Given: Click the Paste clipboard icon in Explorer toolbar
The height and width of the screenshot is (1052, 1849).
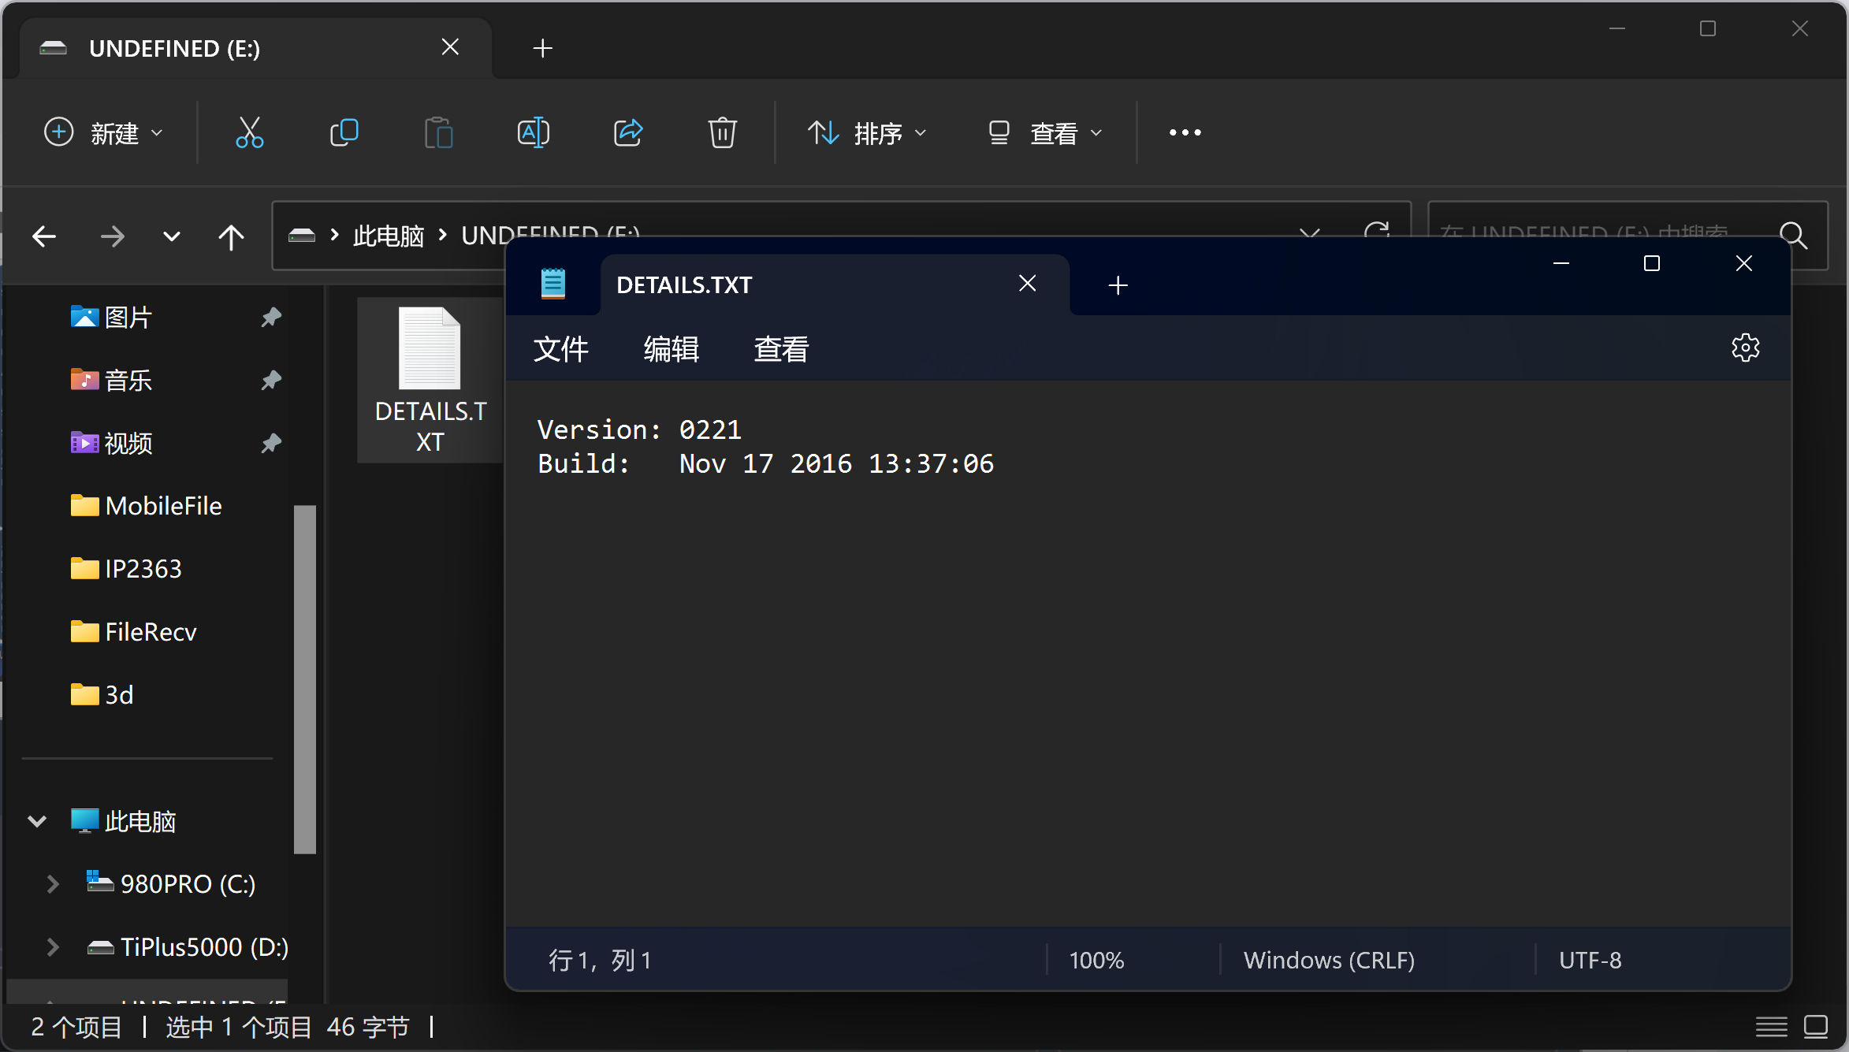Looking at the screenshot, I should [439, 132].
